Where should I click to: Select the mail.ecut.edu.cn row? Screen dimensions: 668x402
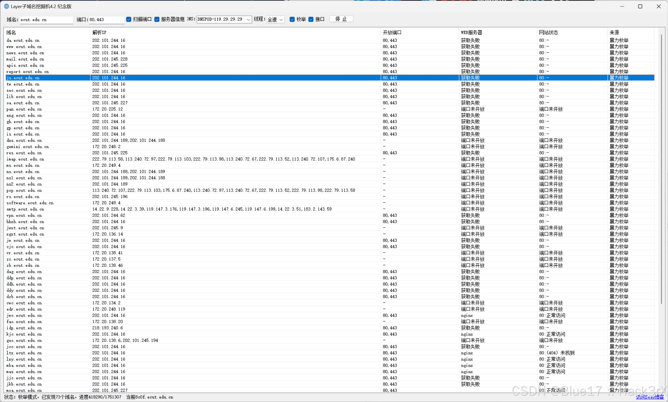pos(25,59)
